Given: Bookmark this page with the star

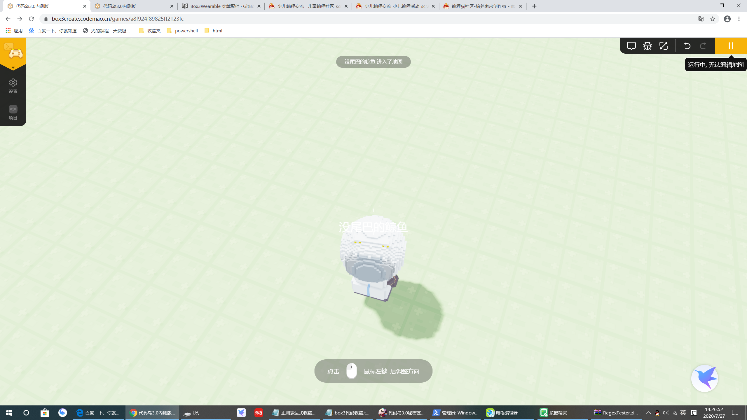Looking at the screenshot, I should pos(713,19).
